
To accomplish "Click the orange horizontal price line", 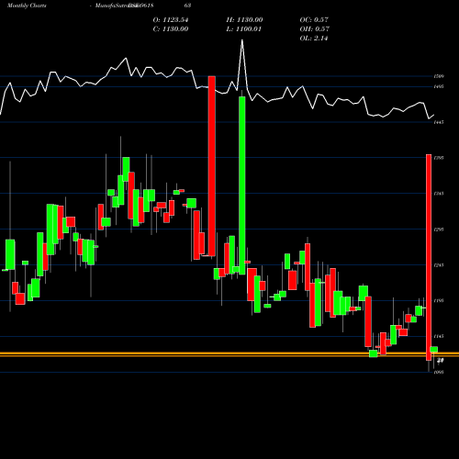I will [229, 354].
